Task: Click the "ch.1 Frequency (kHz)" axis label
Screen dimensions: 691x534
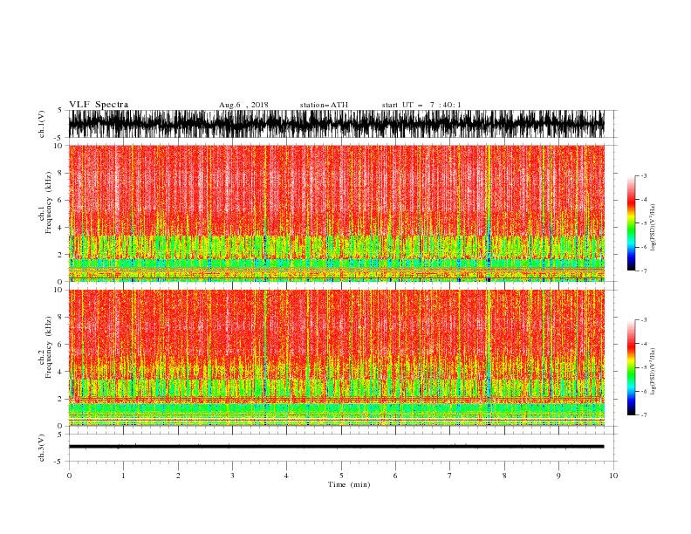Action: coord(45,202)
